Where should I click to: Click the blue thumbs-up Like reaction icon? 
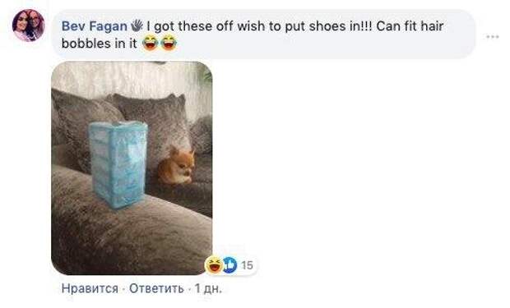(230, 265)
